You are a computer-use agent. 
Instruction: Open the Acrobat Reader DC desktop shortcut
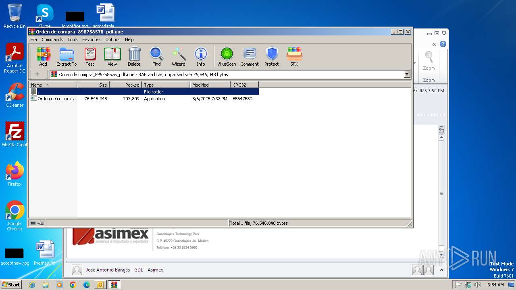pyautogui.click(x=15, y=58)
